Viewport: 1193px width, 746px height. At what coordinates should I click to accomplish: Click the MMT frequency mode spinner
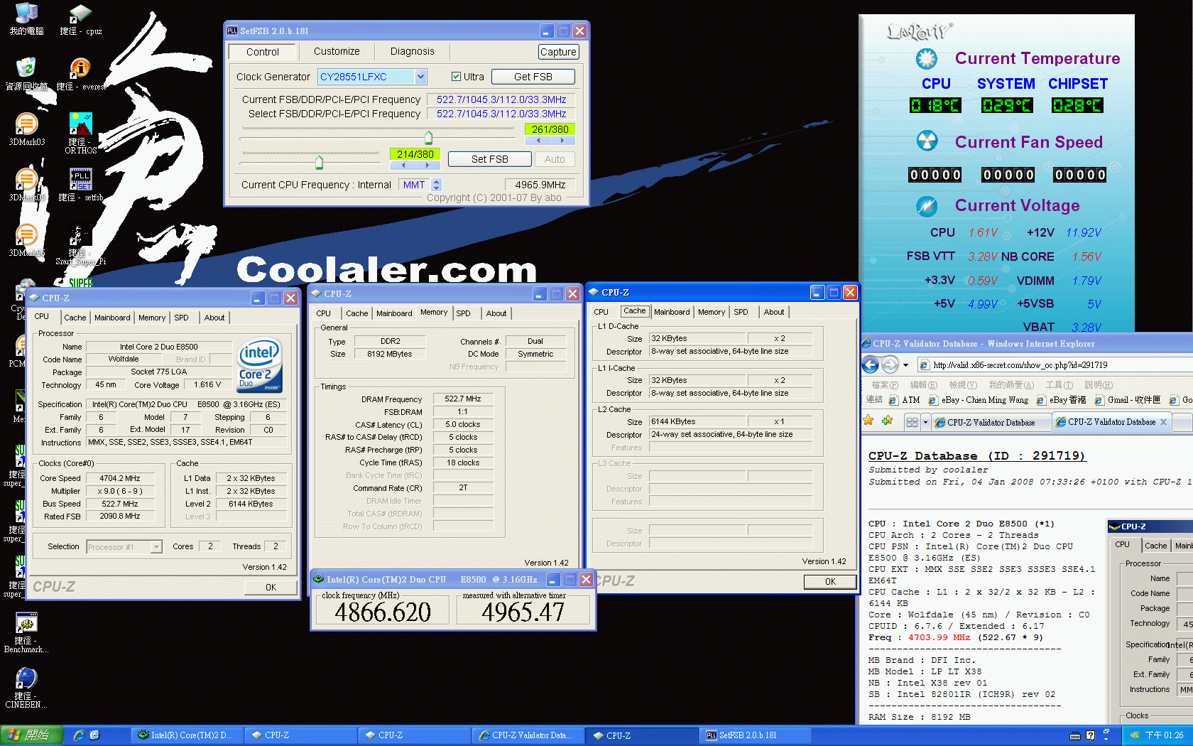click(x=437, y=185)
